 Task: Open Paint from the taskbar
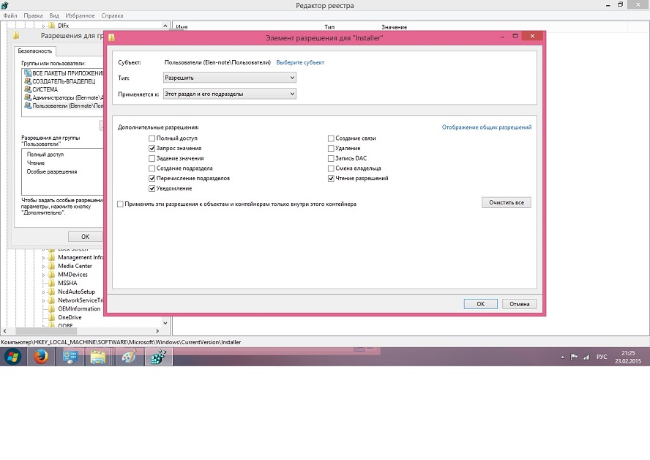coord(129,357)
